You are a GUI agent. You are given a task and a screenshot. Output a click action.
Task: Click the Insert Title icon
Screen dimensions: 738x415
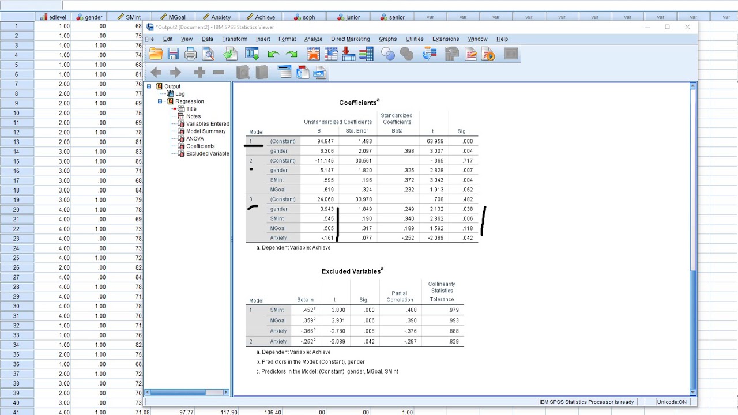303,72
